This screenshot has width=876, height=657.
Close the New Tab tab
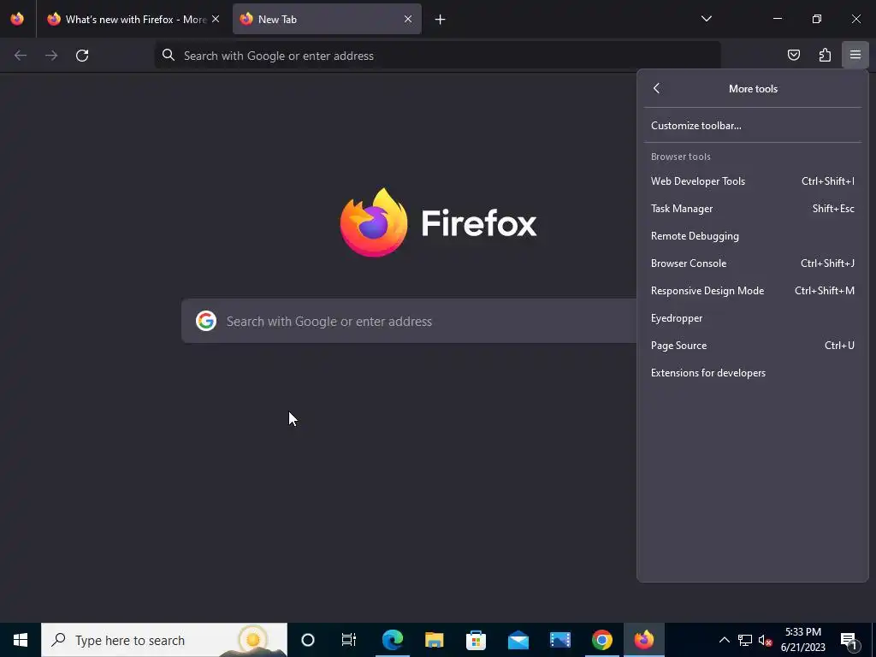(x=408, y=19)
